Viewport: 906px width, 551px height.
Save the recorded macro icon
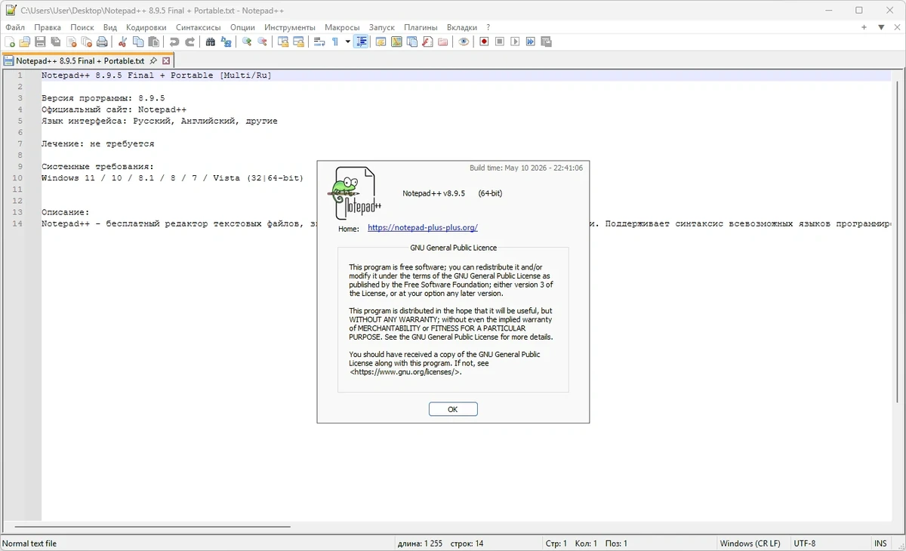546,42
